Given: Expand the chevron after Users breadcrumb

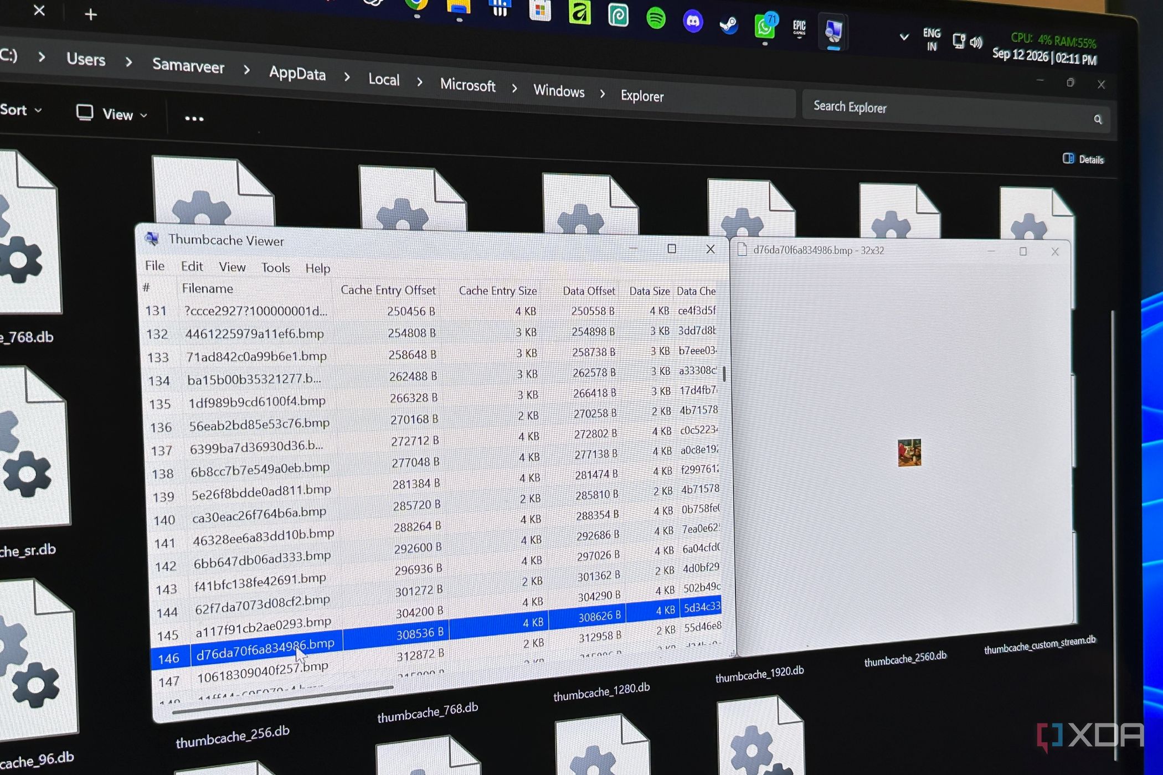Looking at the screenshot, I should 129,62.
